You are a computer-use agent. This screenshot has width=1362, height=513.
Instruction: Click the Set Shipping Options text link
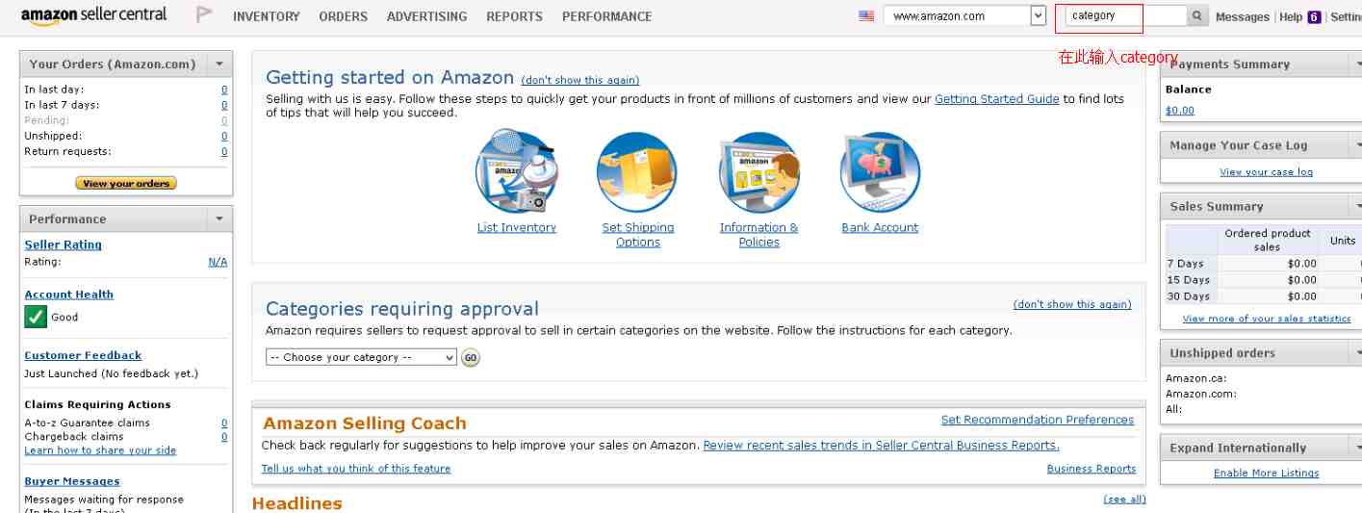(638, 235)
